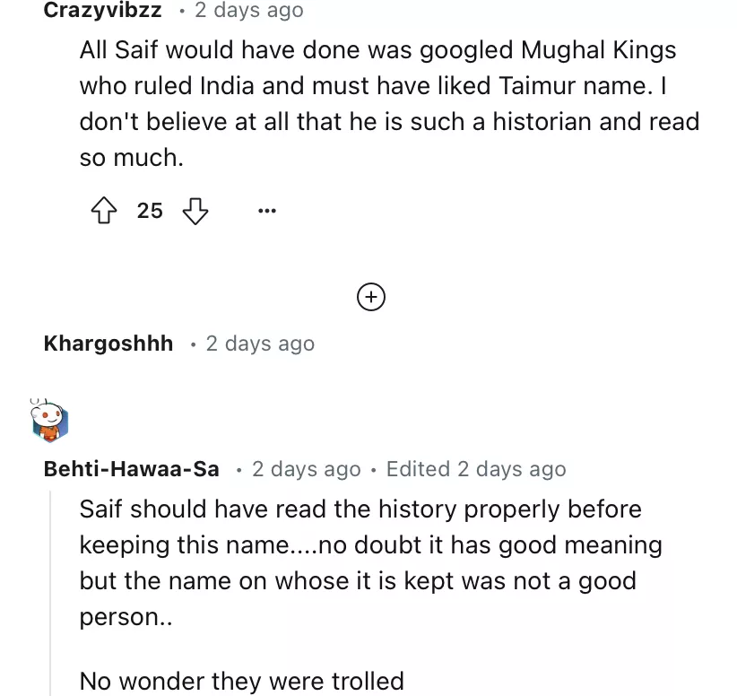Open Khargoshhh user profile
This screenshot has height=696, width=737.
(108, 344)
